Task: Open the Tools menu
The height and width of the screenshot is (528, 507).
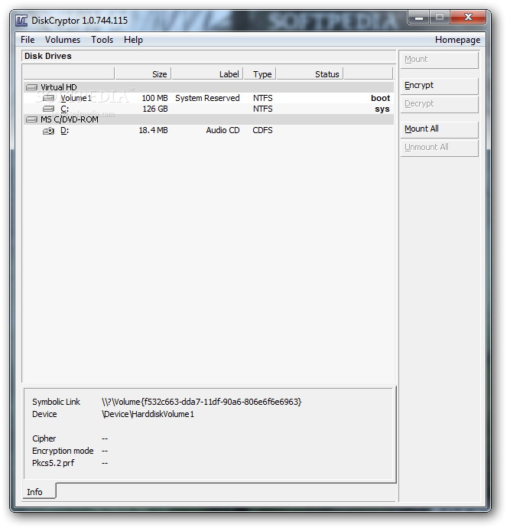Action: click(x=102, y=40)
